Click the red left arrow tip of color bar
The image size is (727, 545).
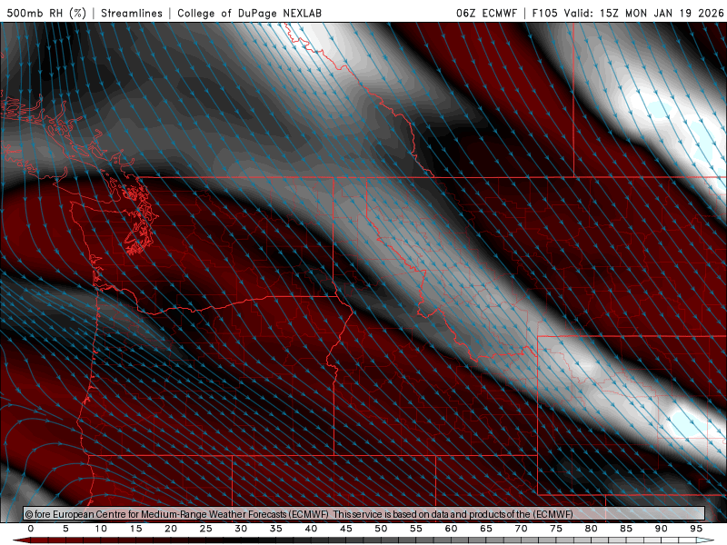21,540
